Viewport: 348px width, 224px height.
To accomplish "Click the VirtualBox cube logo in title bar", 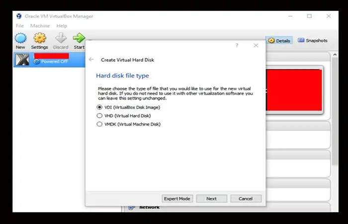I will pos(19,16).
